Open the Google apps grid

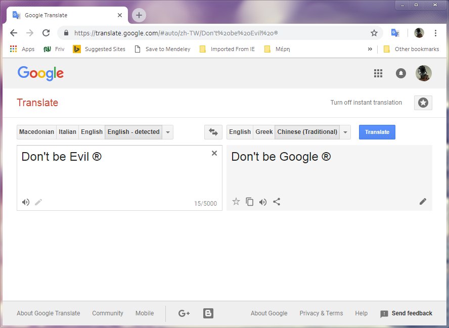(378, 73)
